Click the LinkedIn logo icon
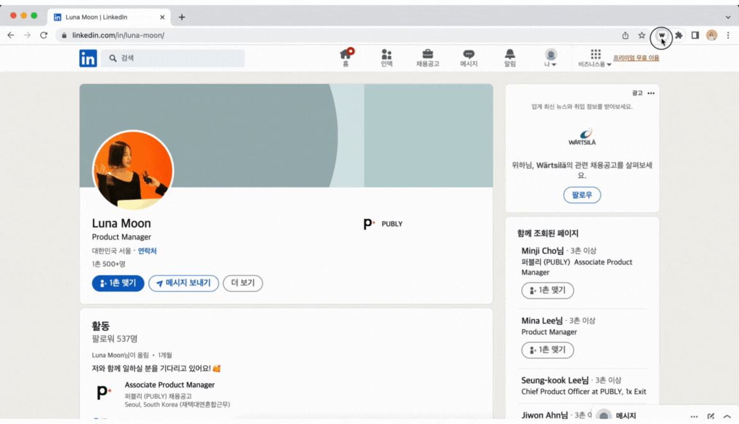The width and height of the screenshot is (739, 424). click(x=88, y=58)
